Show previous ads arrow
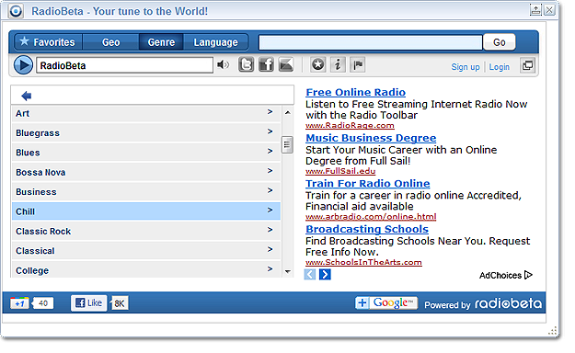Viewport: 575px width, 353px height. [310, 274]
